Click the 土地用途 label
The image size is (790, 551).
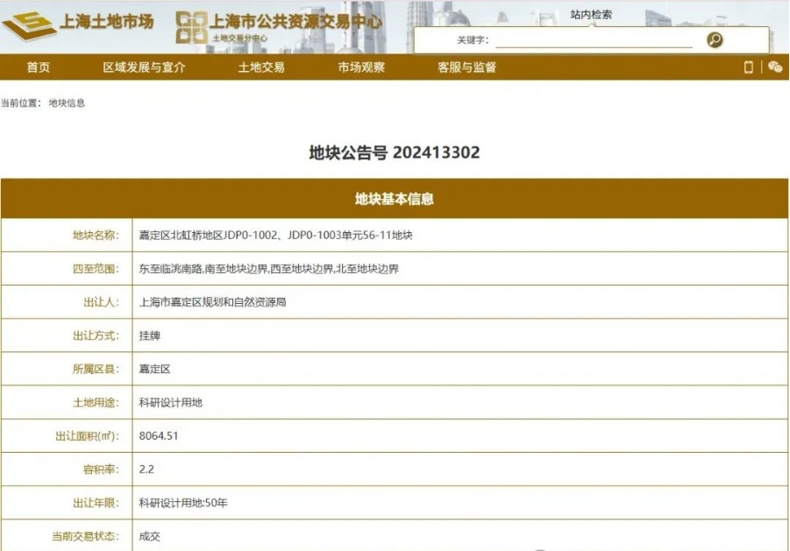point(96,403)
